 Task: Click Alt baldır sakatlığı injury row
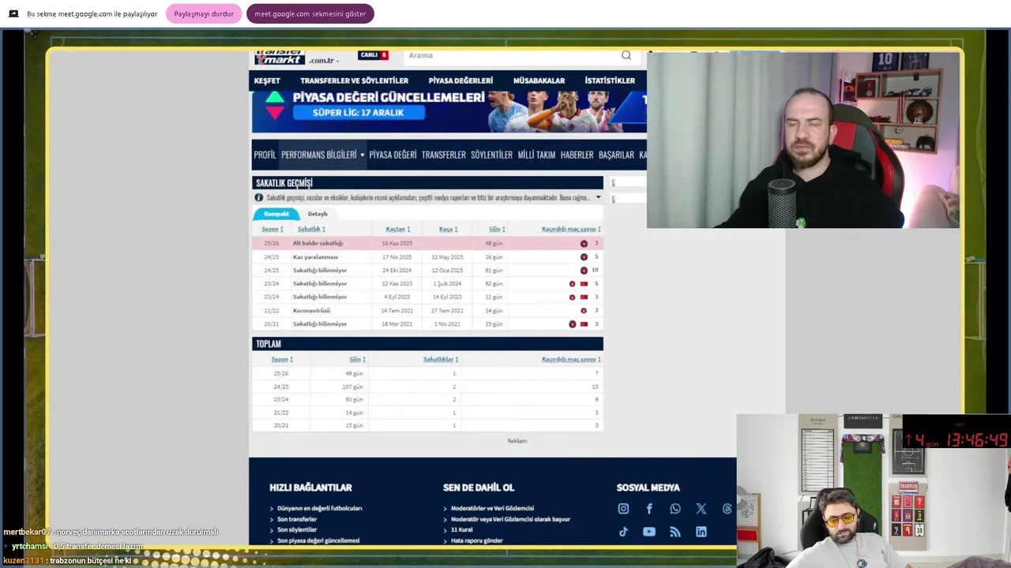click(427, 244)
